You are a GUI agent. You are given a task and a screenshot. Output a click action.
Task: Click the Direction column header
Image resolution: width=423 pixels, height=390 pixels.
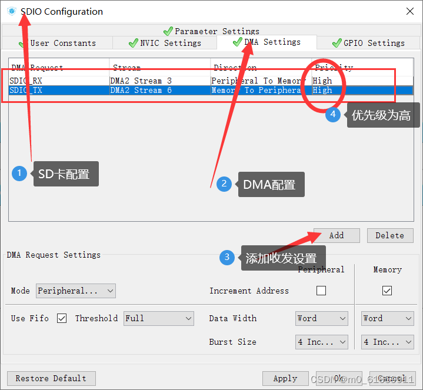coord(261,67)
